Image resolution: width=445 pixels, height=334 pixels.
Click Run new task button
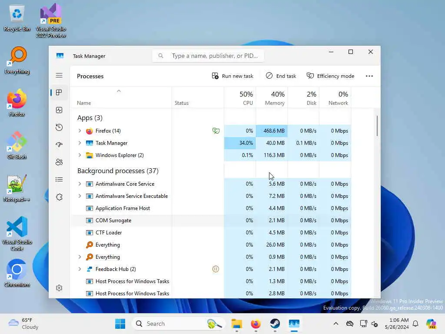click(232, 76)
